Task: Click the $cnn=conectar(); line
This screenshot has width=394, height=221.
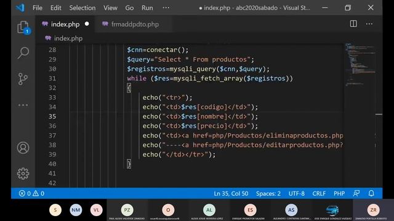Action: pos(158,50)
